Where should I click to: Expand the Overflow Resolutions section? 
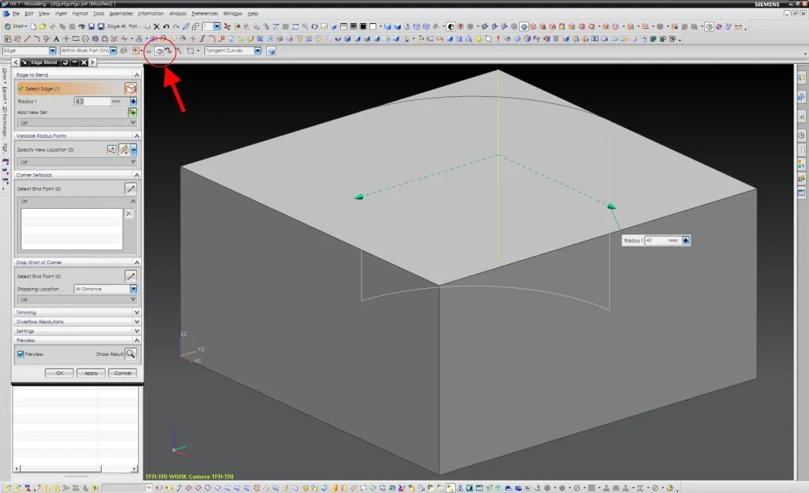(137, 322)
